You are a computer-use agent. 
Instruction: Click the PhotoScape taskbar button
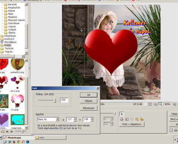[19, 138]
